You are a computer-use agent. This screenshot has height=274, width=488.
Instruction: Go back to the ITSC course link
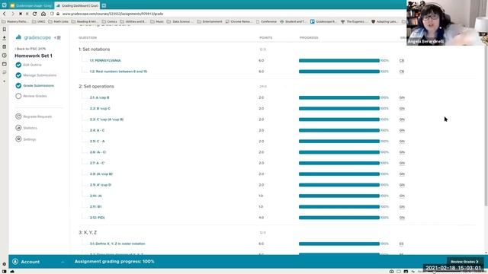click(30, 49)
